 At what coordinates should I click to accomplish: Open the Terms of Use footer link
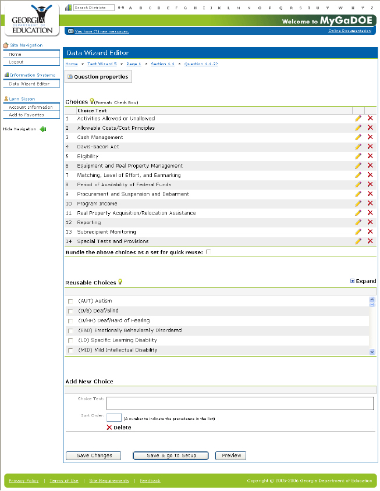tap(64, 481)
